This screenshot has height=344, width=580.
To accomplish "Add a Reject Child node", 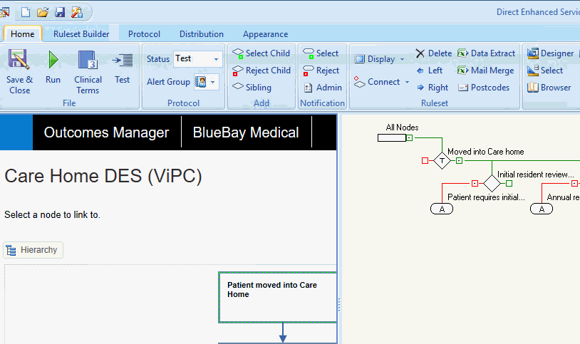I will (x=261, y=71).
